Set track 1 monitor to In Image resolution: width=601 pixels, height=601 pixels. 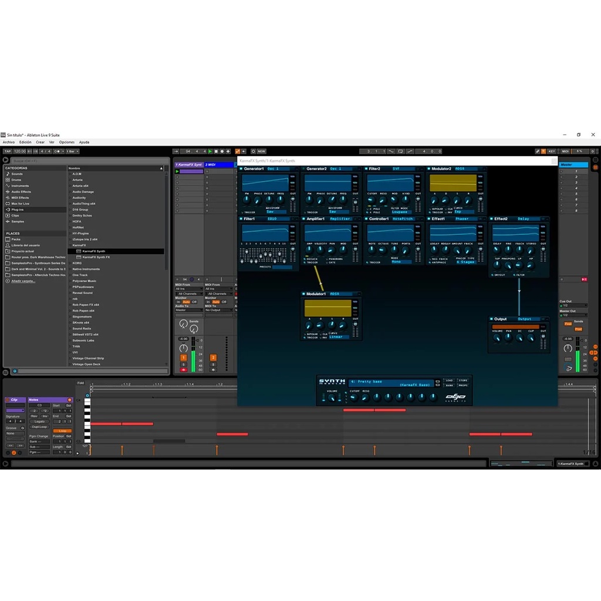click(x=178, y=302)
